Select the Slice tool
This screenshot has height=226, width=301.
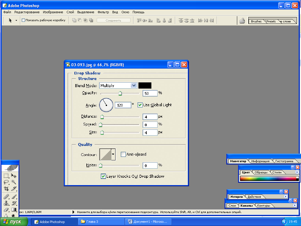(14, 189)
